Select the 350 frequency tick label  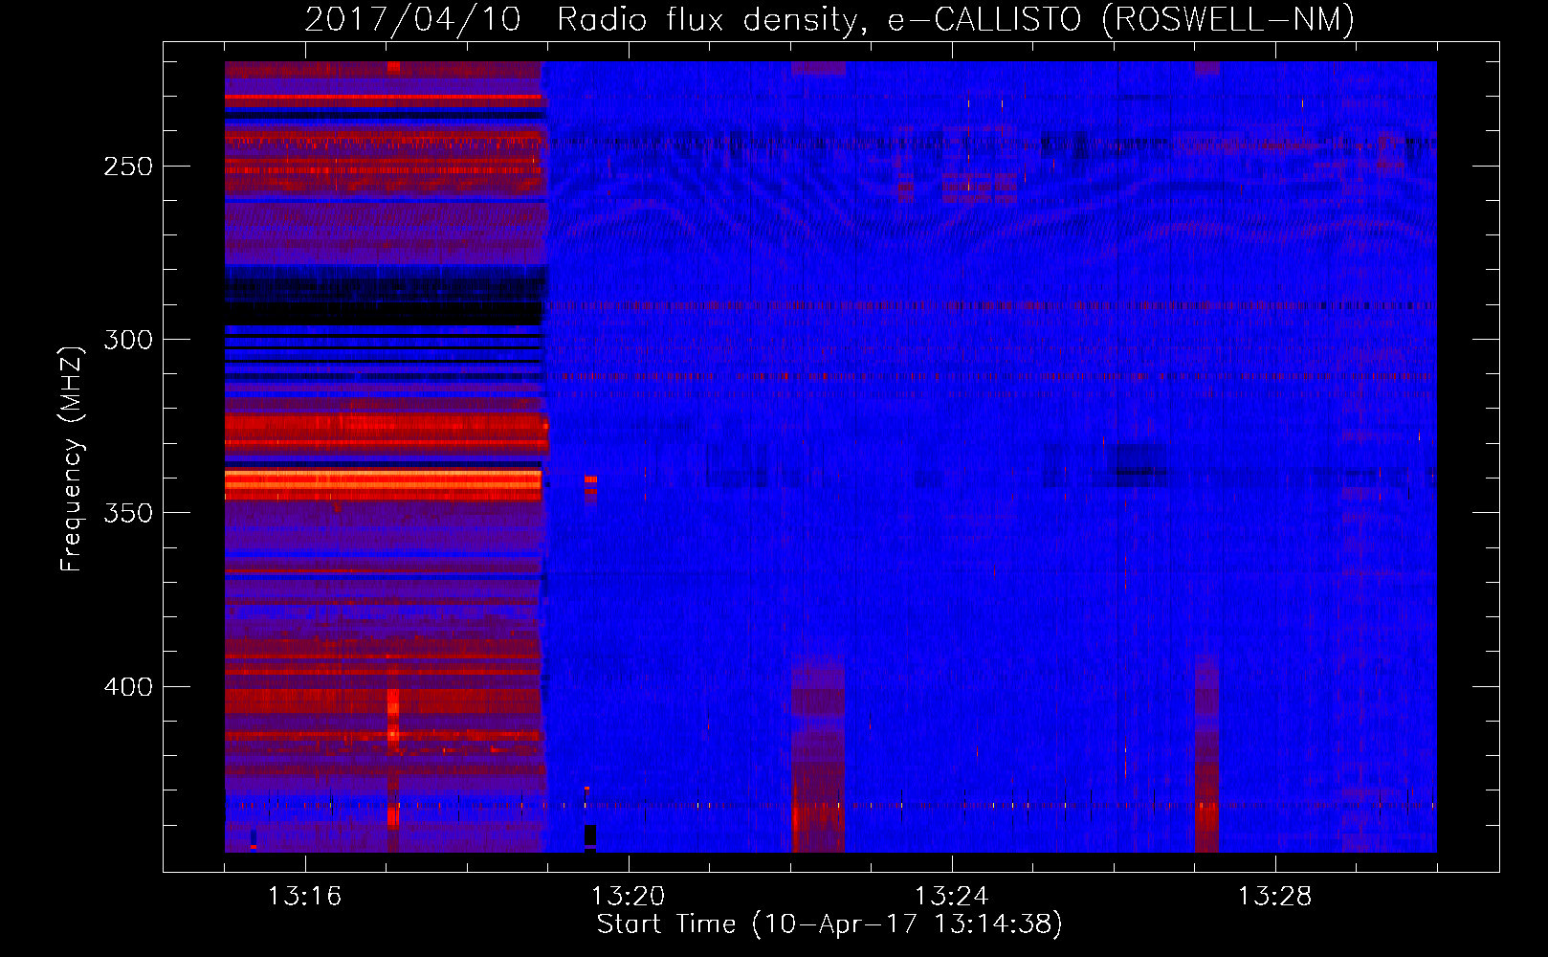(x=128, y=513)
